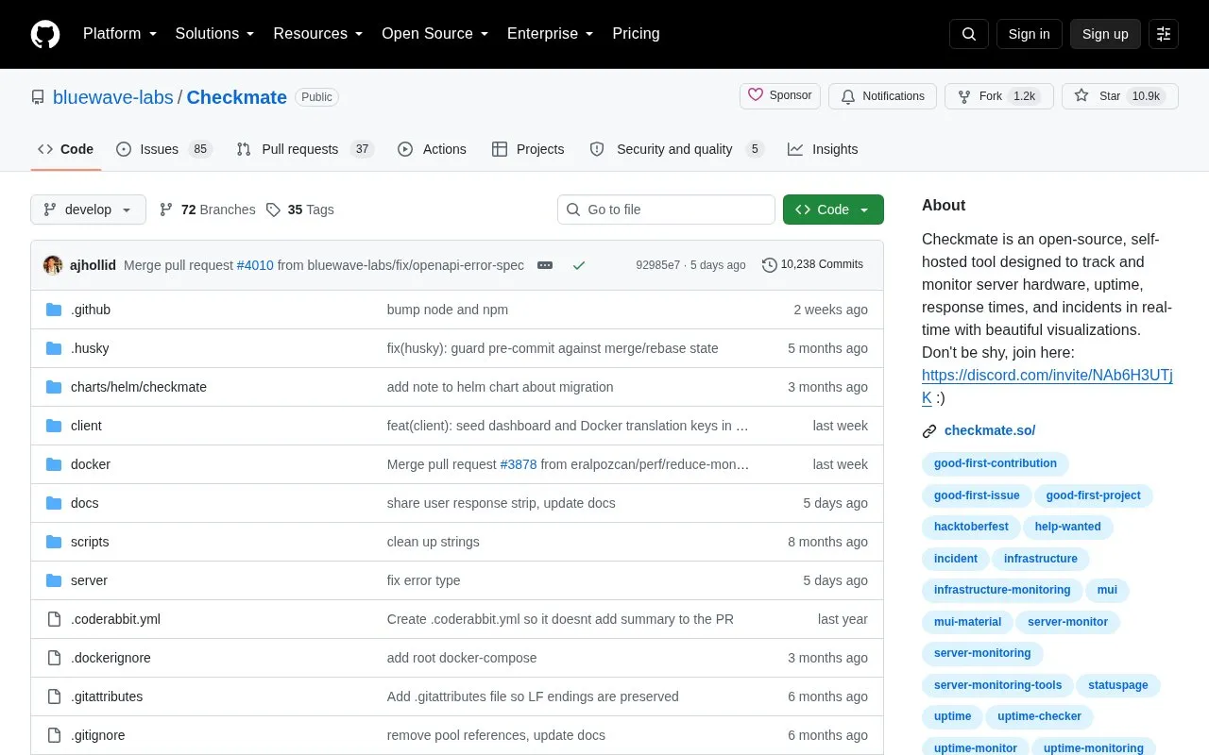Open the bluewave-labs owner link

pos(113,97)
